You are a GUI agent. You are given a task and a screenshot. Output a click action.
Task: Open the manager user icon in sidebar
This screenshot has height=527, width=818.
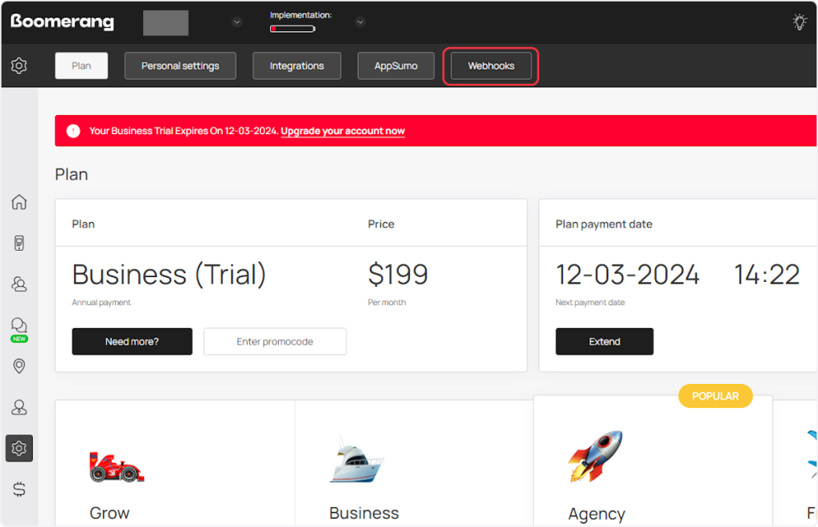19,407
